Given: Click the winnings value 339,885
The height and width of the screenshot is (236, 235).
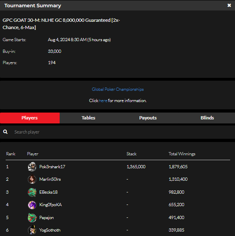Looking at the screenshot, I should tap(177, 230).
